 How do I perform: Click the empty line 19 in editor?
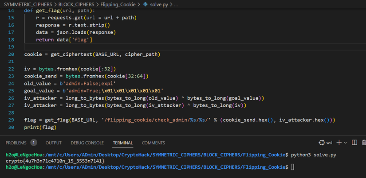(x=195, y=47)
